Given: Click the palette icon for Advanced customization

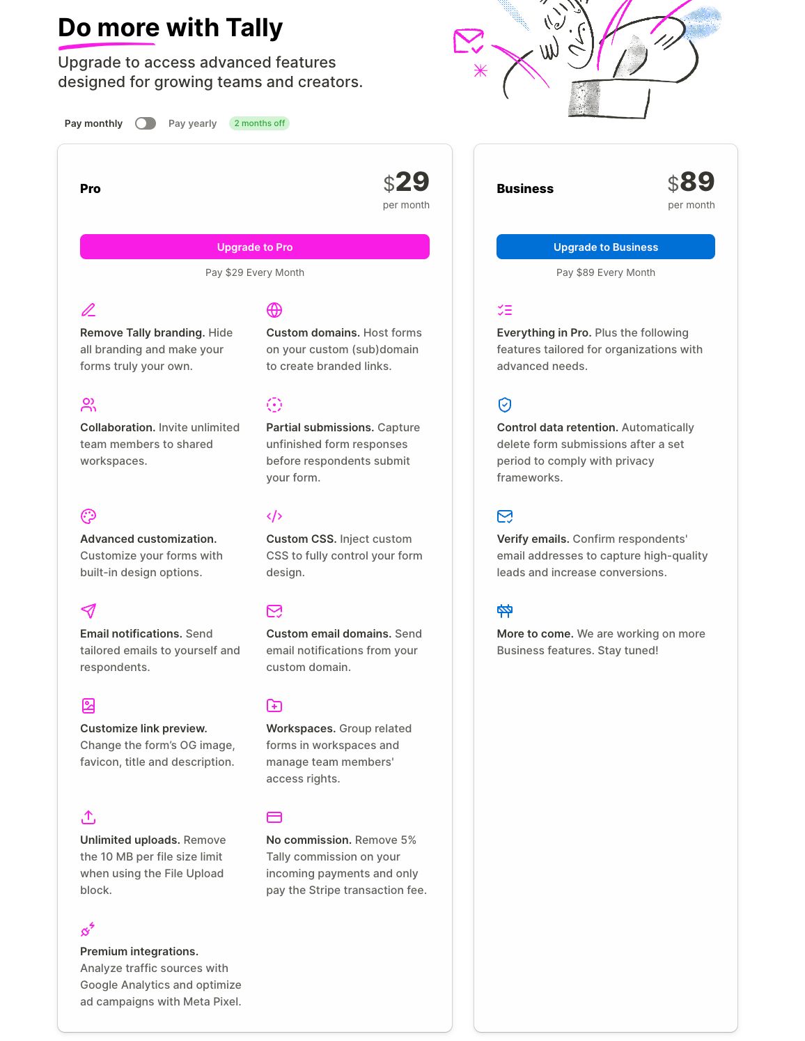Looking at the screenshot, I should [88, 516].
